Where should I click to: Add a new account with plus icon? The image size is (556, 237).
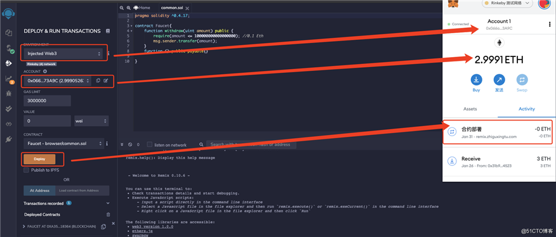click(44, 72)
